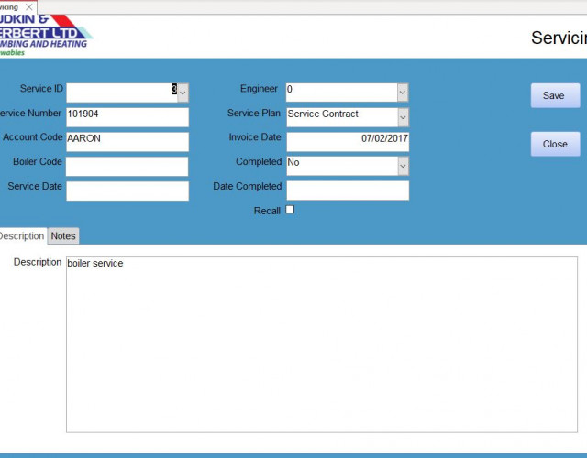This screenshot has width=587, height=458.
Task: Click the Date Completed input field
Action: 347,191
